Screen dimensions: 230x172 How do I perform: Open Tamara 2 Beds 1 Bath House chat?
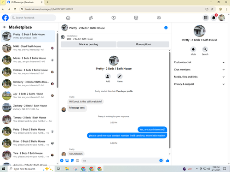coord(28,119)
